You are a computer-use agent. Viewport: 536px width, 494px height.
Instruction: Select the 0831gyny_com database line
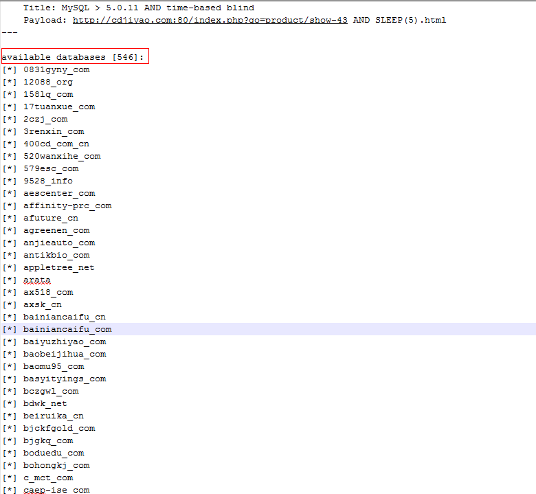[56, 70]
